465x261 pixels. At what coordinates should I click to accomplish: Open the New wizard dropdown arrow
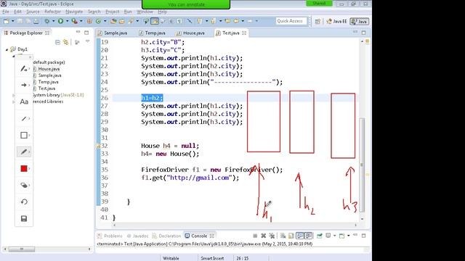[x=13, y=21]
